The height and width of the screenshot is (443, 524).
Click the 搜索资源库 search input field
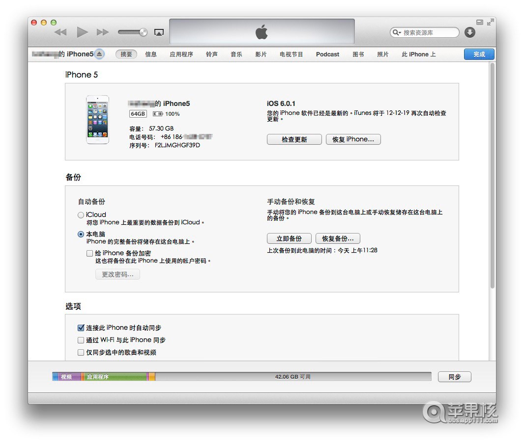(x=425, y=32)
